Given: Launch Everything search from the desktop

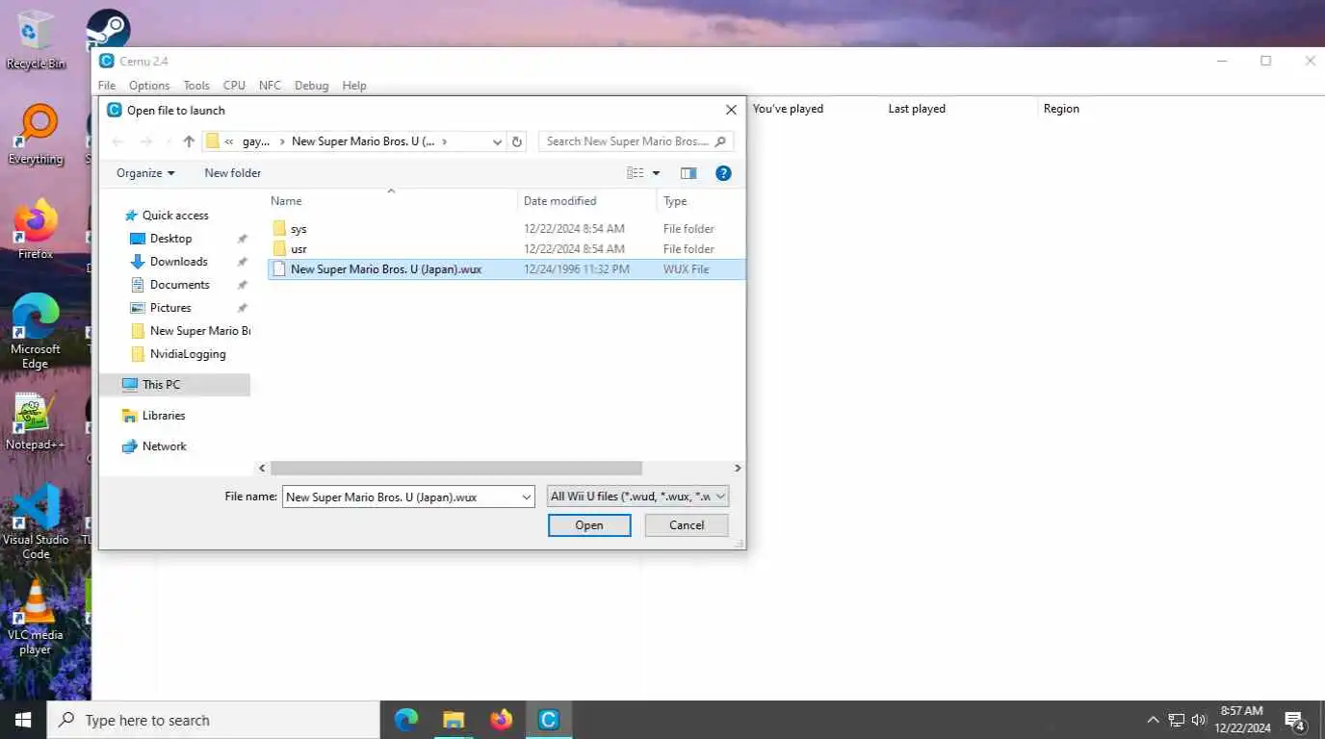Looking at the screenshot, I should [36, 135].
